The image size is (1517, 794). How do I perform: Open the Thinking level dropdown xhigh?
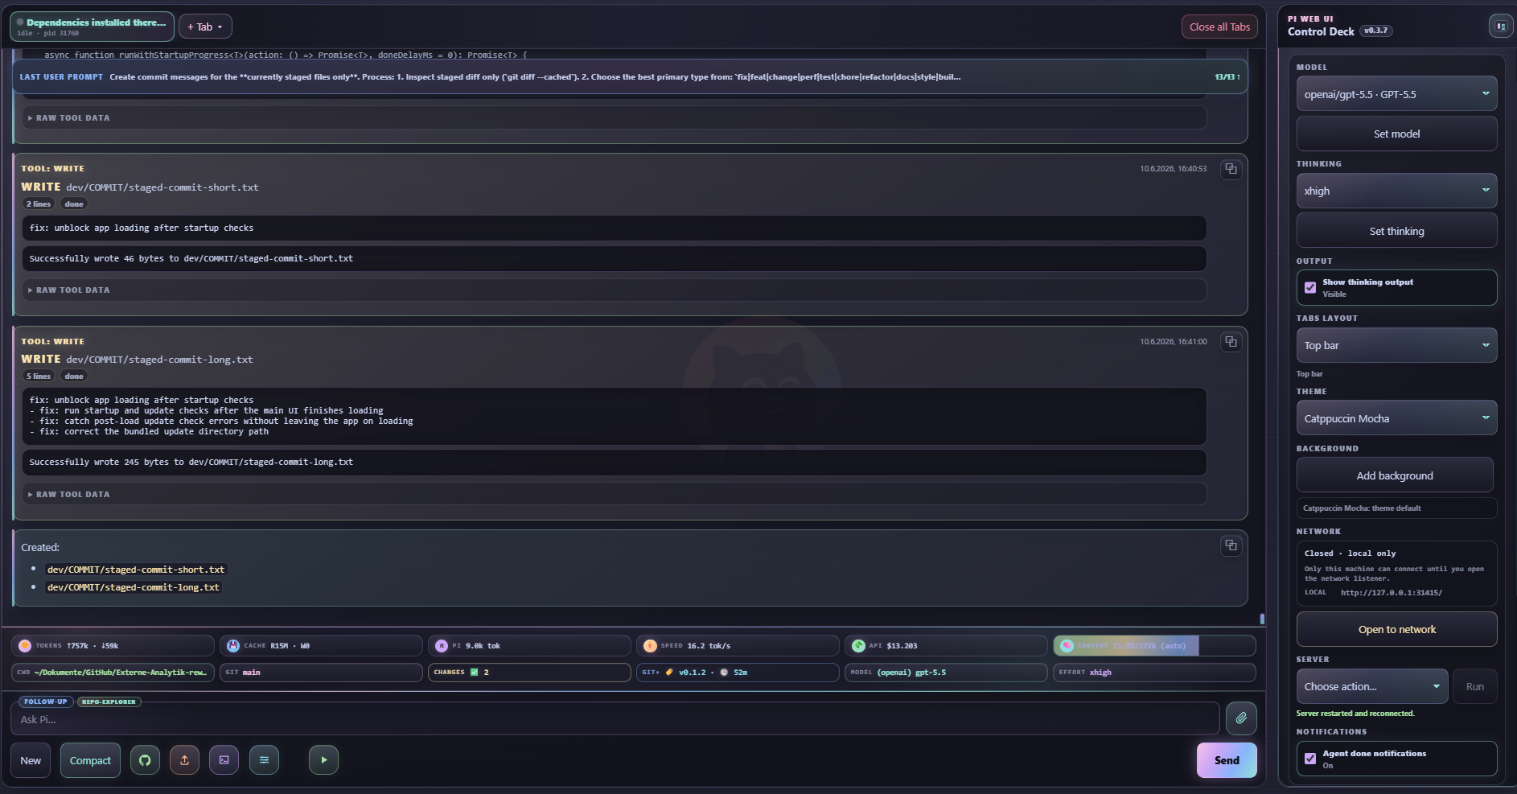(1396, 191)
